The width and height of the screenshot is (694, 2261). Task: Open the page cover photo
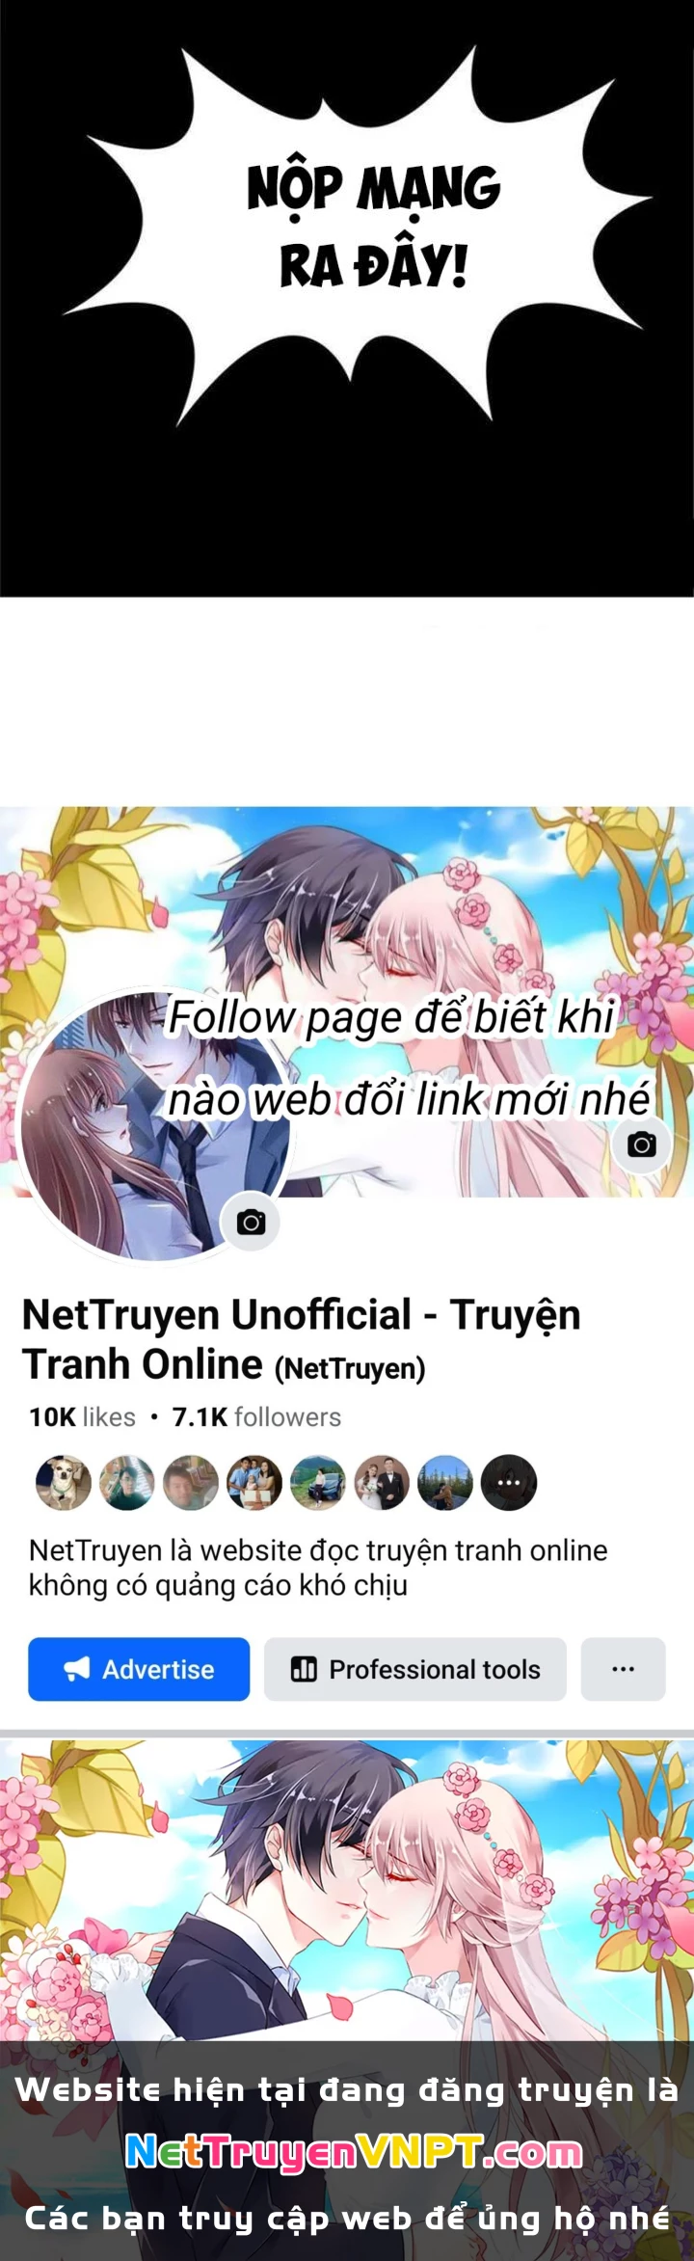(347, 1002)
